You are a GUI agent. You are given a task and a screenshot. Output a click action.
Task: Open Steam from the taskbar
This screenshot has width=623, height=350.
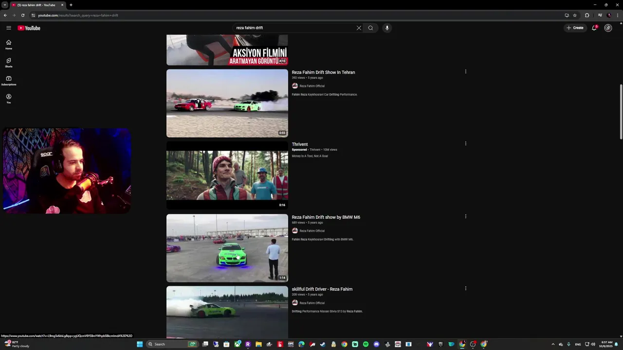pyautogui.click(x=323, y=344)
